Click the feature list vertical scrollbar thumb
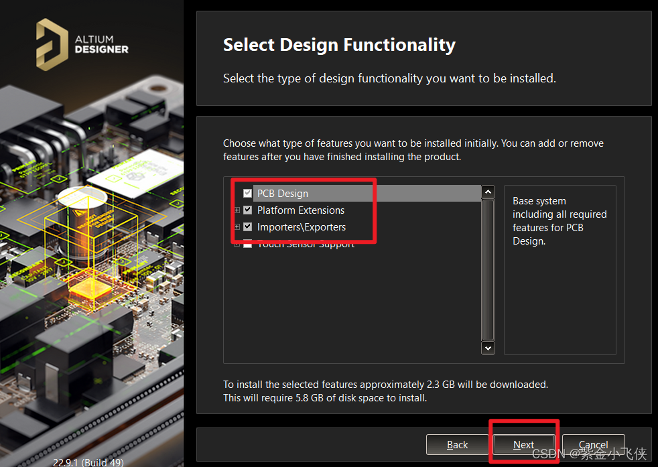Screen dimensions: 658x467 pos(488,268)
